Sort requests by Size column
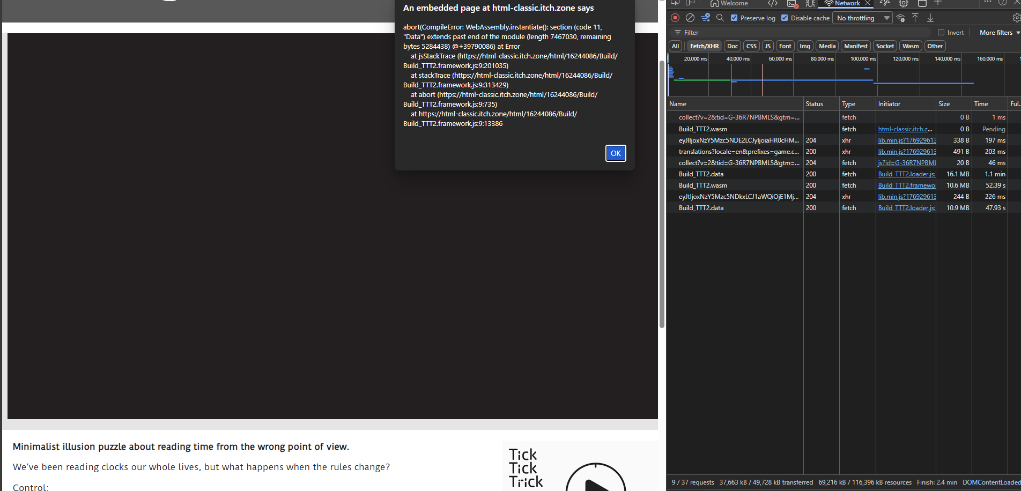The width and height of the screenshot is (1021, 491). click(x=954, y=104)
